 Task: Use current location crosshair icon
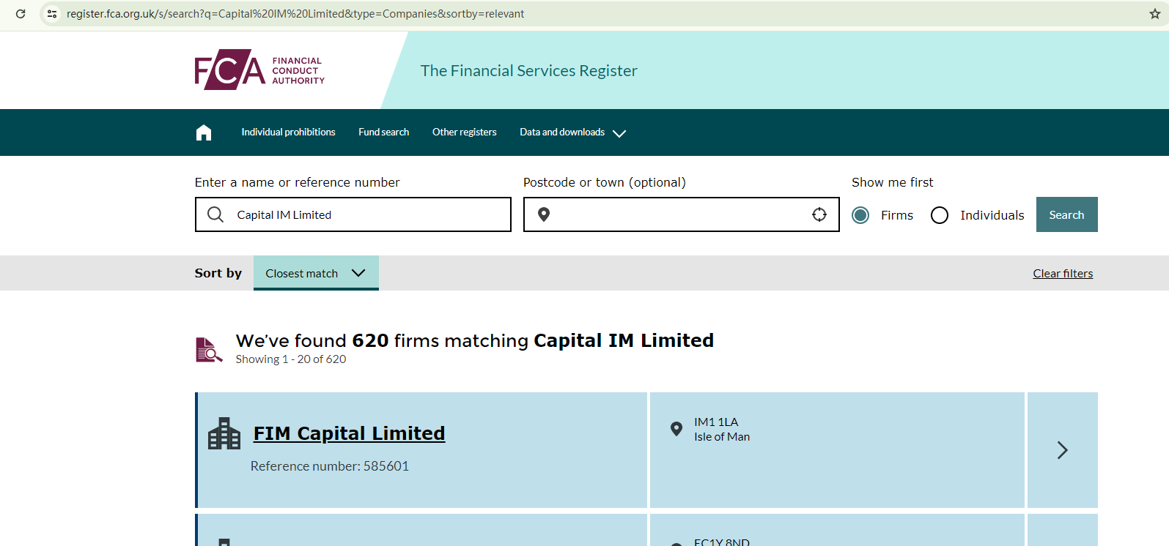point(819,214)
